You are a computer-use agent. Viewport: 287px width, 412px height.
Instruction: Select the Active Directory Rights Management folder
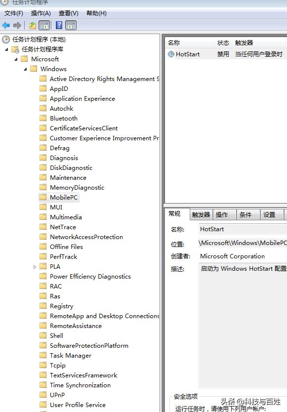point(104,79)
